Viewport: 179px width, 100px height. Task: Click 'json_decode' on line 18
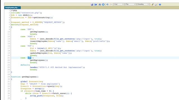pyautogui.click(x=46, y=51)
